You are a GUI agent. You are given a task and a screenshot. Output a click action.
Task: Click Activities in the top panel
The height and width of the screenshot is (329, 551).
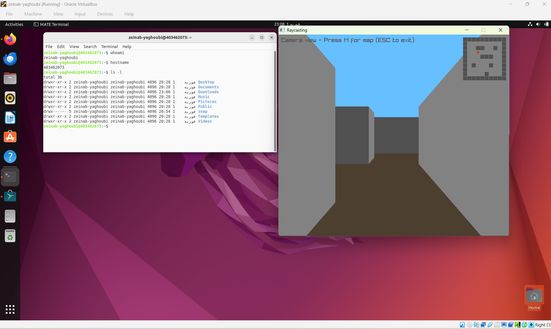click(x=14, y=24)
